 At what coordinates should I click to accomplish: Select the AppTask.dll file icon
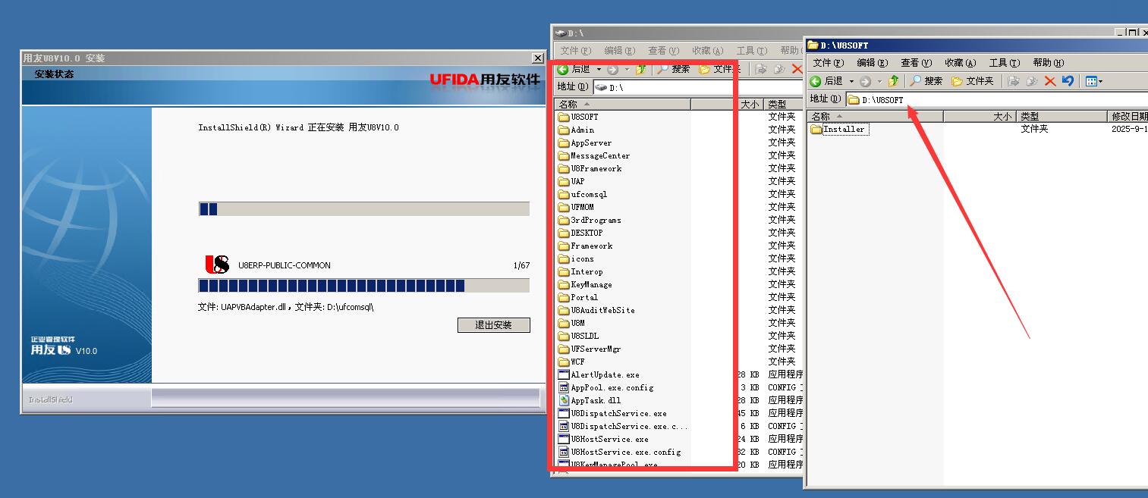click(x=564, y=400)
